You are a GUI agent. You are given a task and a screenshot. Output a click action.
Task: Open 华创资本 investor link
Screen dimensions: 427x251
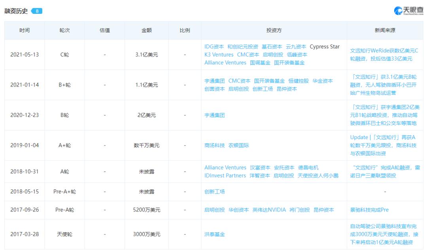click(x=238, y=210)
